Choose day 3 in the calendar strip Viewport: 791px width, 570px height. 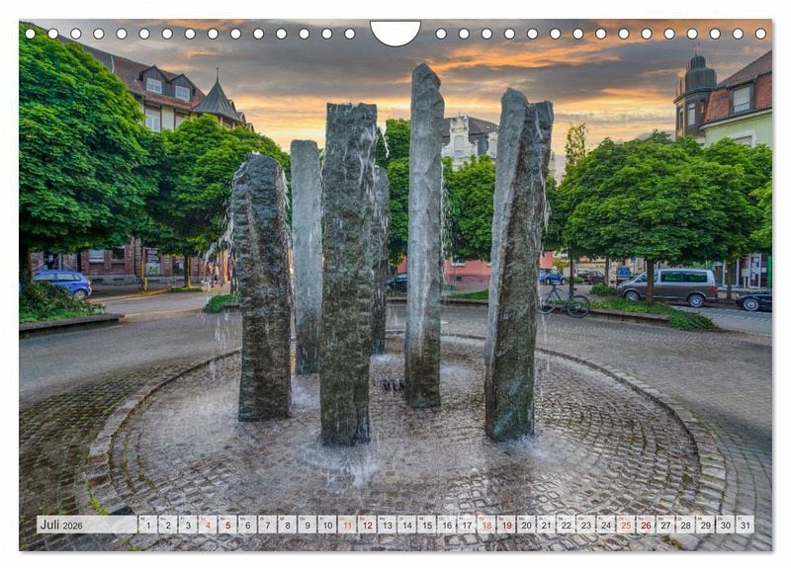pyautogui.click(x=187, y=525)
